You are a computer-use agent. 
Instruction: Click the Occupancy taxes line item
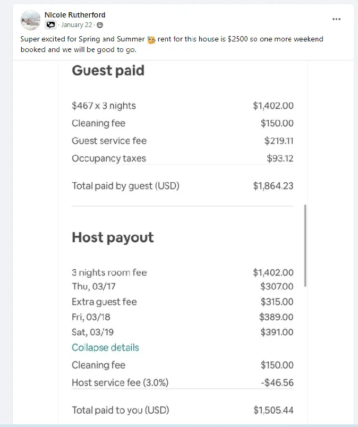coord(108,158)
